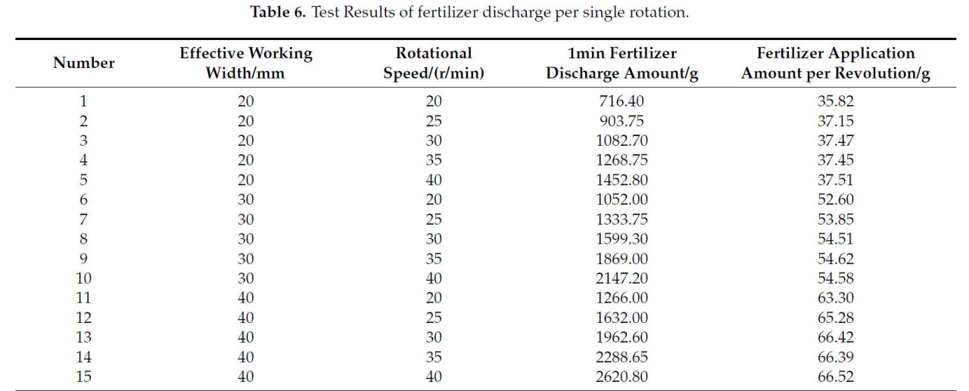Select the cell containing 53.85
The height and width of the screenshot is (391, 969).
tap(836, 219)
